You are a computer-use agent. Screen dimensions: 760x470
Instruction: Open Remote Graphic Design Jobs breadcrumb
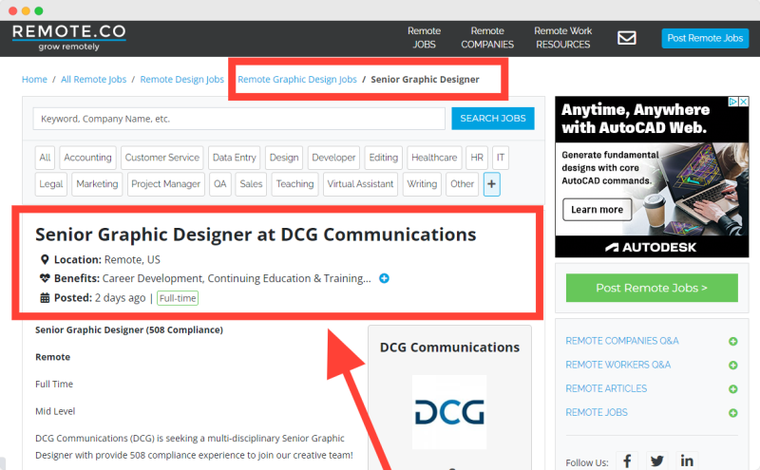(297, 79)
